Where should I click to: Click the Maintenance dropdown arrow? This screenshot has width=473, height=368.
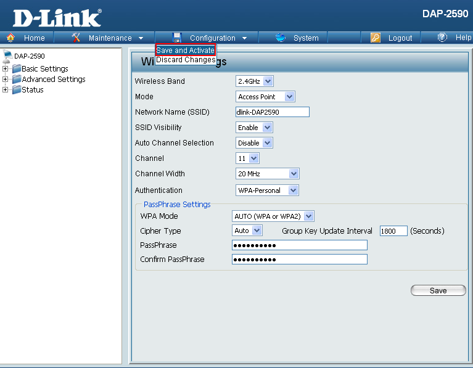click(141, 38)
